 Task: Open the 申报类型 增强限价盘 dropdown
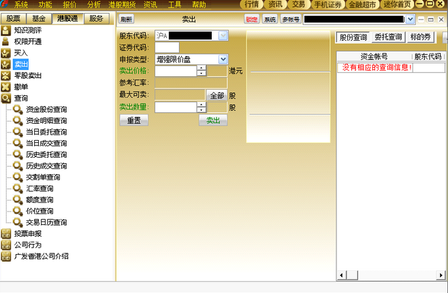tap(223, 59)
